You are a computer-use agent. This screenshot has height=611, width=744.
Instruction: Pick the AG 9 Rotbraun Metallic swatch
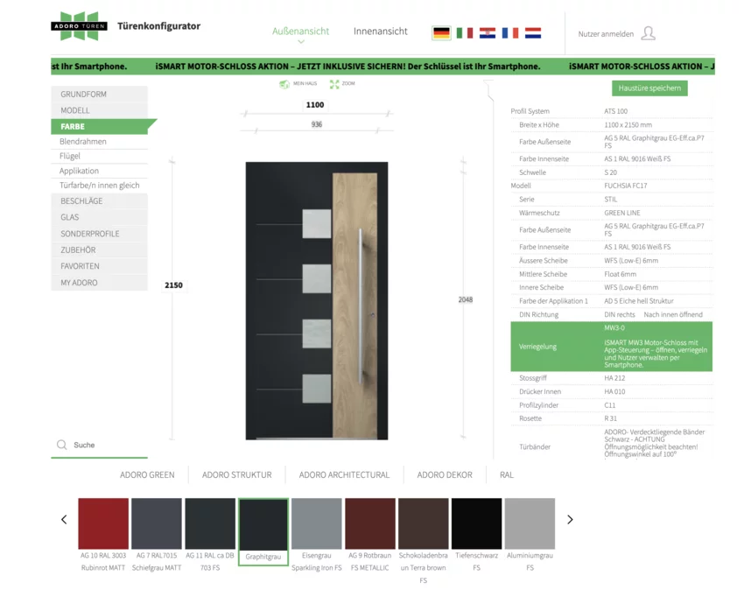pyautogui.click(x=370, y=523)
